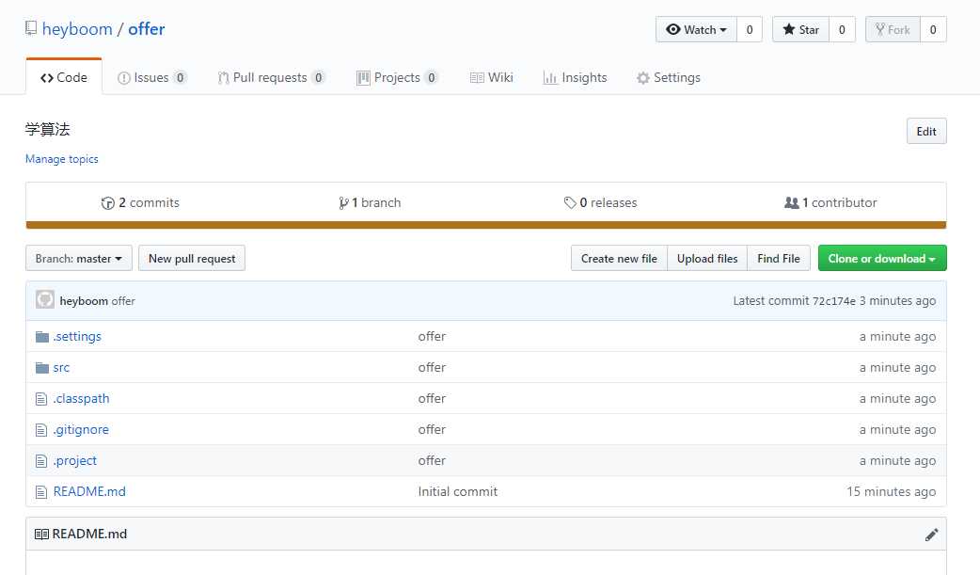The image size is (980, 575).
Task: Click the eye icon in Watch button
Action: pyautogui.click(x=672, y=29)
